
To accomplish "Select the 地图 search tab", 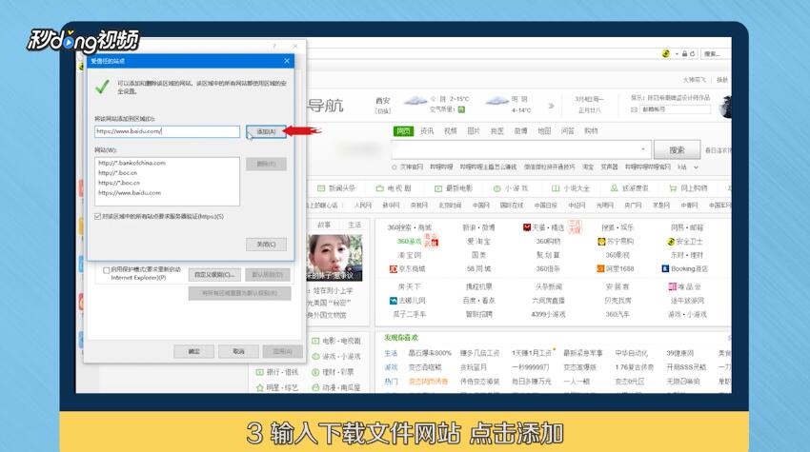I will [x=544, y=131].
